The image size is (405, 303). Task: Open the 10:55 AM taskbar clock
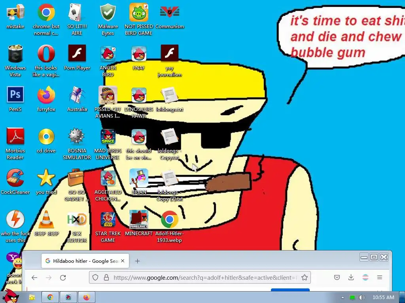click(x=383, y=297)
